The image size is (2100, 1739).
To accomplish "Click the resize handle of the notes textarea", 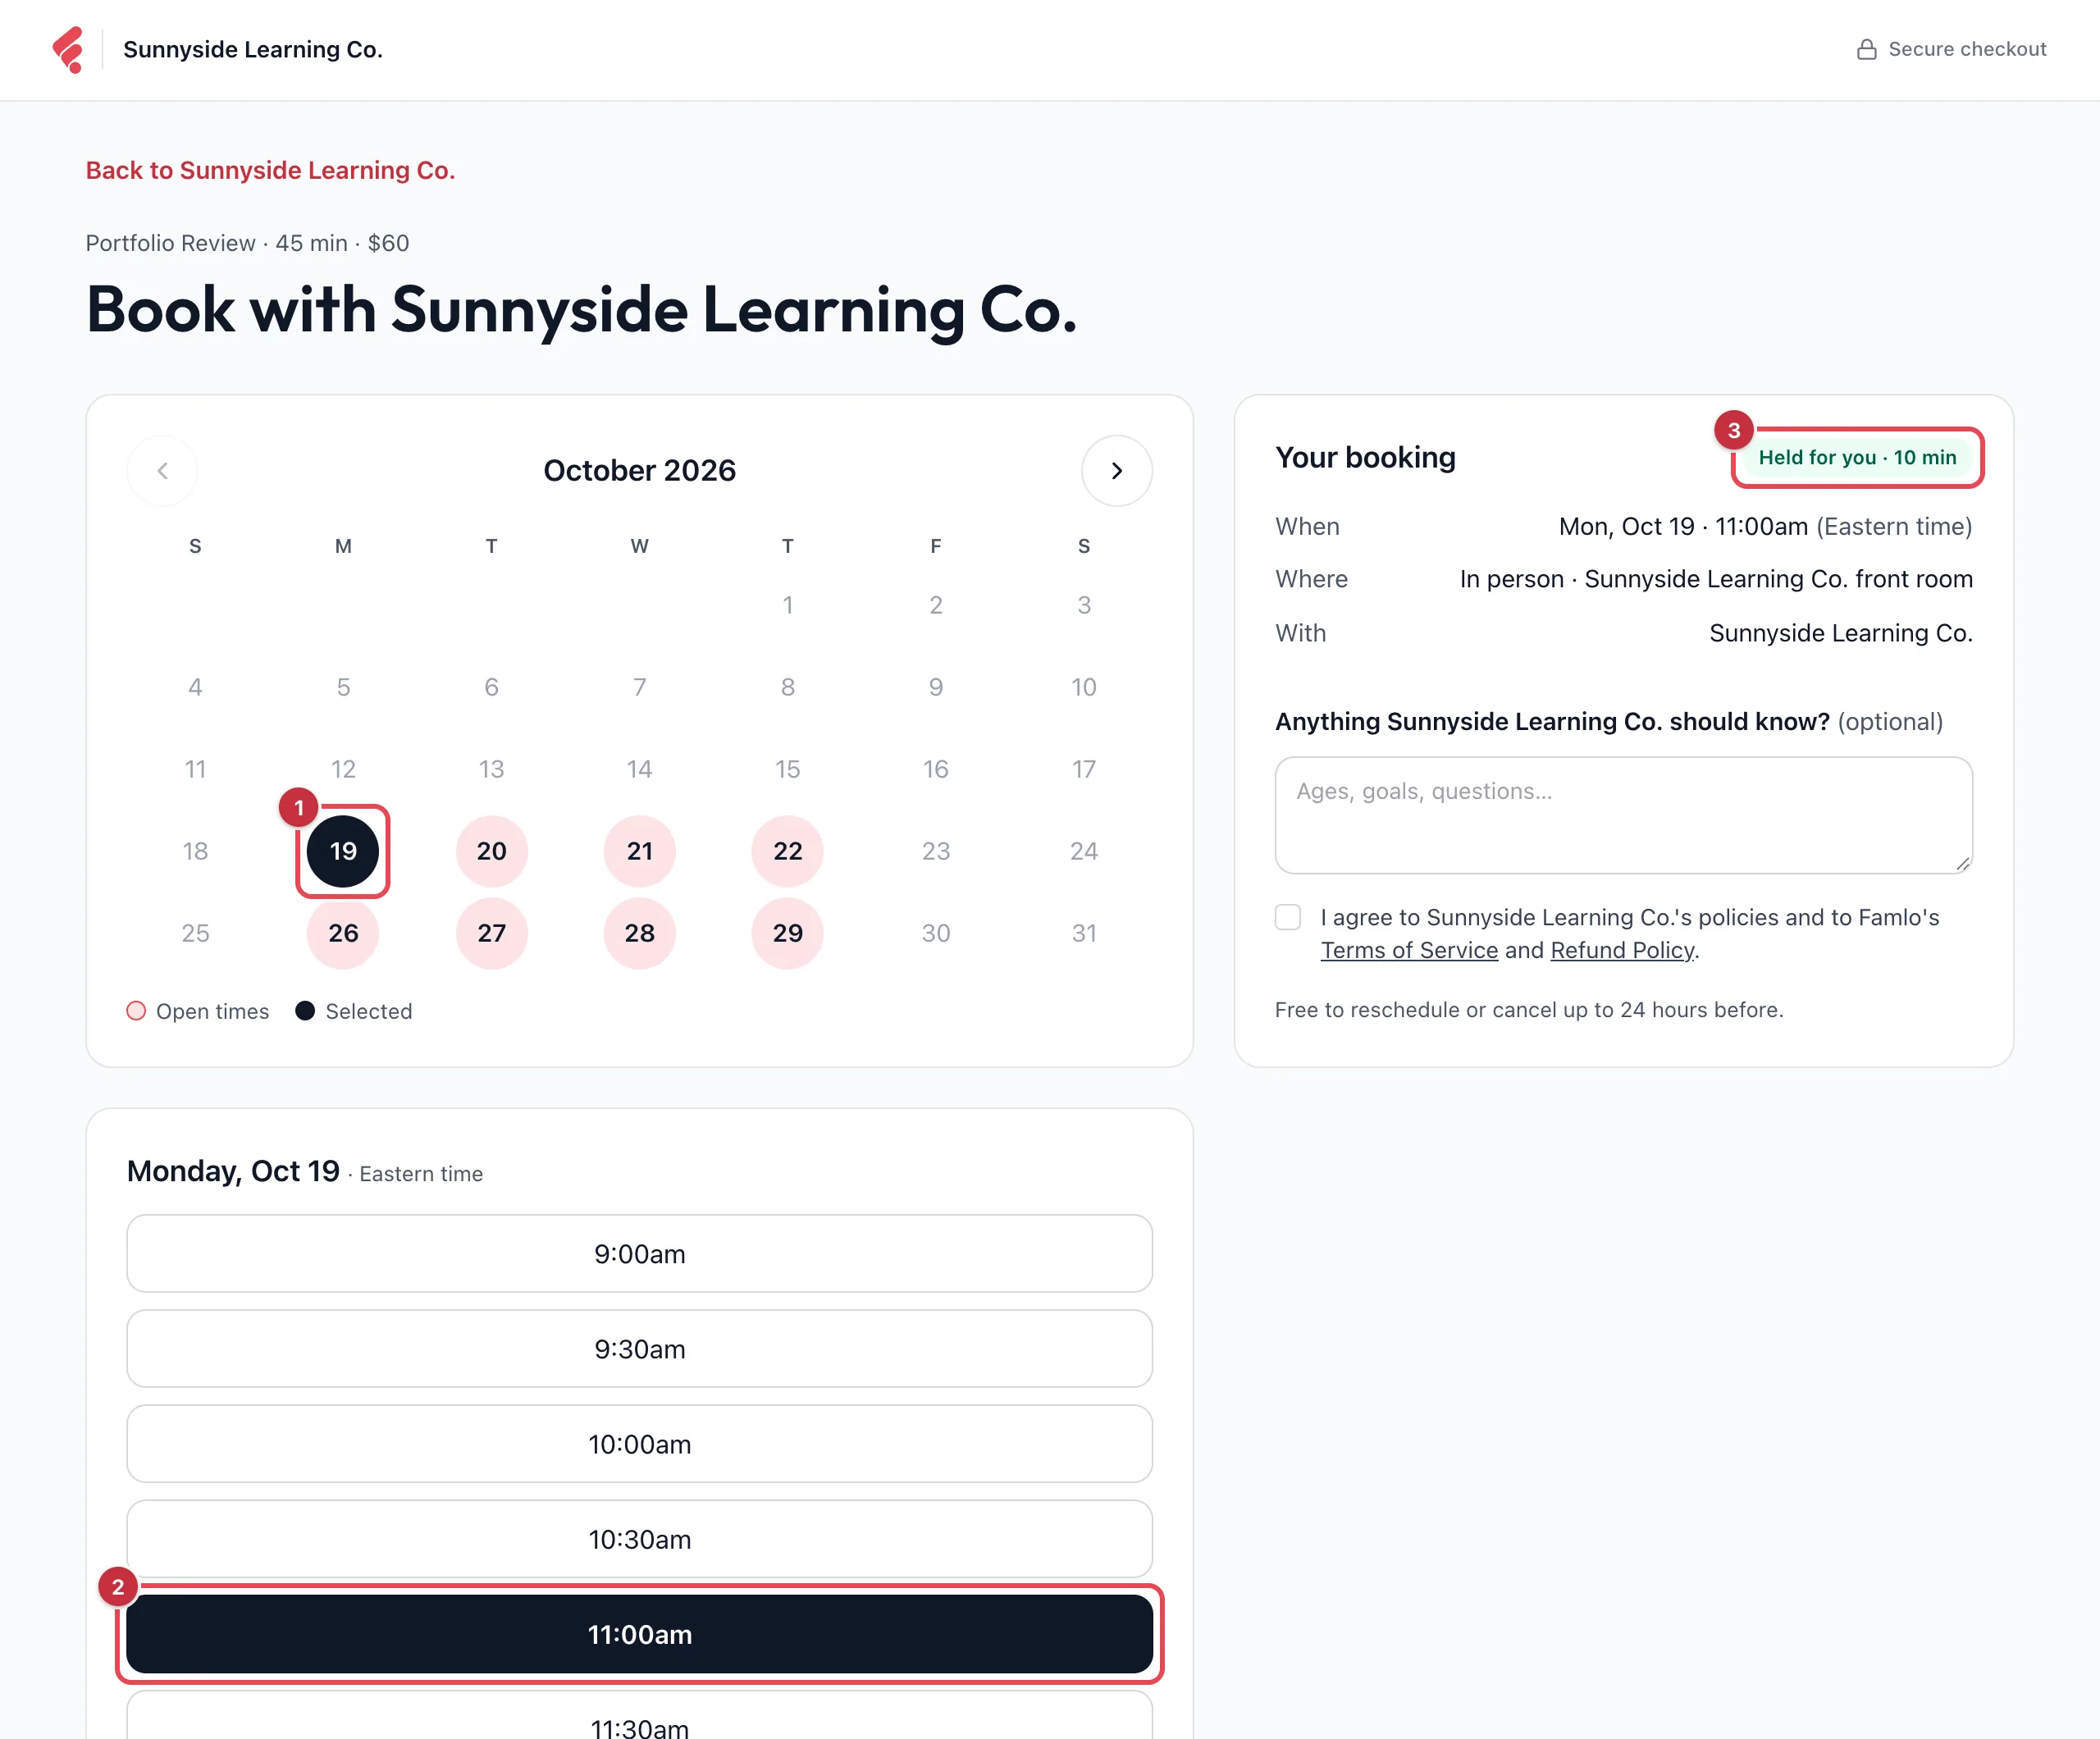I will coord(1963,864).
